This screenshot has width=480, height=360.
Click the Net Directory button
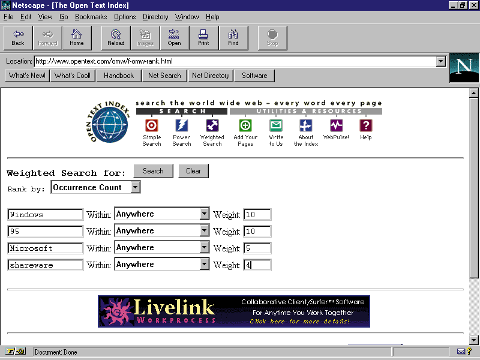[211, 76]
